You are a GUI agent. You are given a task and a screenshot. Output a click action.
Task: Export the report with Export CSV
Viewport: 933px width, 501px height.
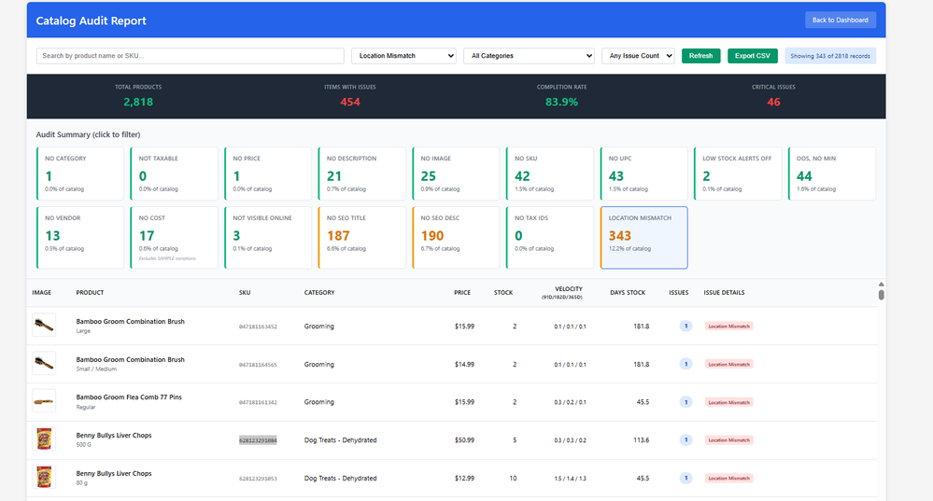click(x=753, y=56)
